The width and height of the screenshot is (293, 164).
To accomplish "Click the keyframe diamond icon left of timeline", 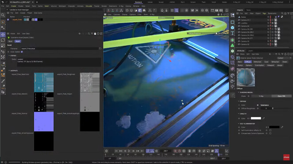I will click(106, 151).
